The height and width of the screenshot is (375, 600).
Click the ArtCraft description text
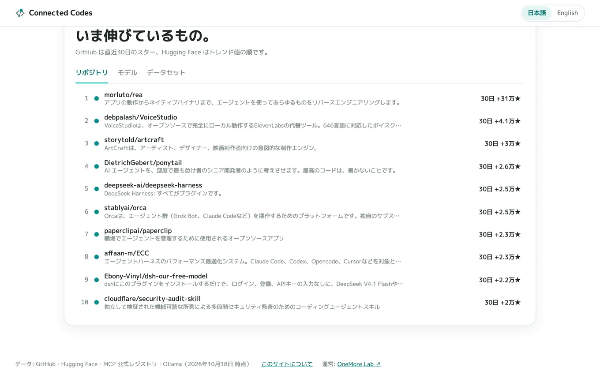pos(211,148)
